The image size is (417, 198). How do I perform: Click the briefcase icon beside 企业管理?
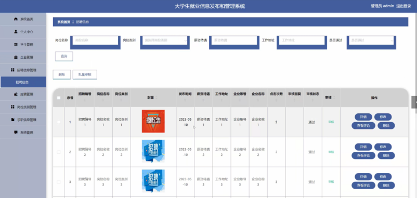[x=16, y=57]
